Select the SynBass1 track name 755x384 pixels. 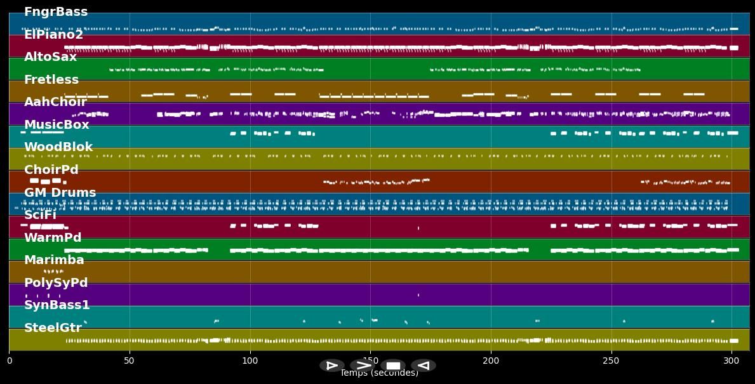57,305
